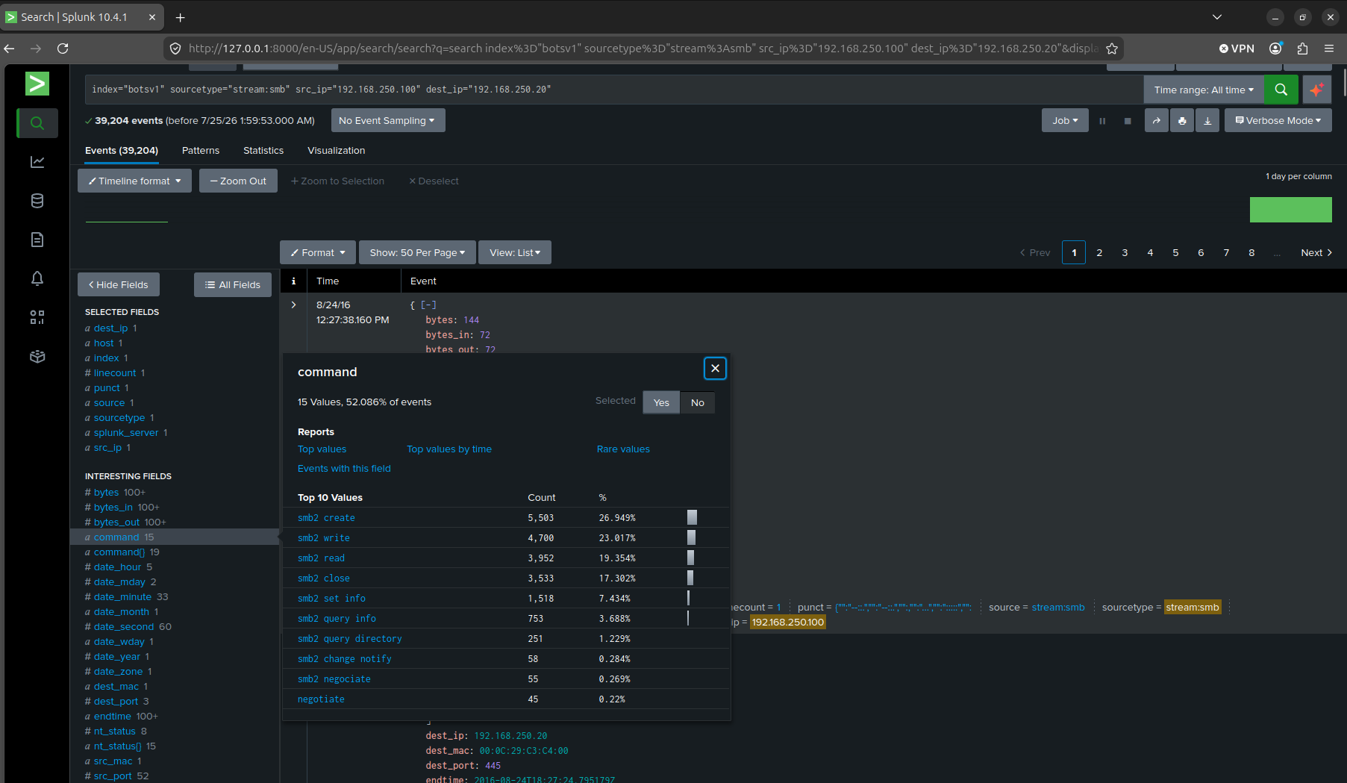The height and width of the screenshot is (783, 1347).
Task: Open the browser extensions icon
Action: pyautogui.click(x=1302, y=49)
